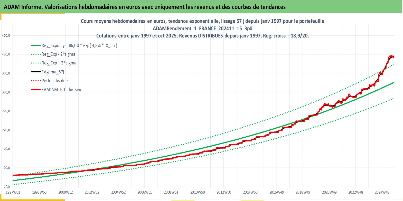The height and width of the screenshot is (201, 403).
Task: Click black line swatch for FVgdma_57j legend
Action: pyautogui.click(x=36, y=72)
